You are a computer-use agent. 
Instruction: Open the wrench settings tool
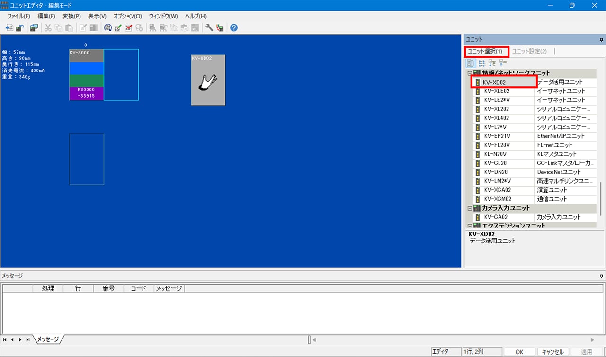click(x=209, y=27)
